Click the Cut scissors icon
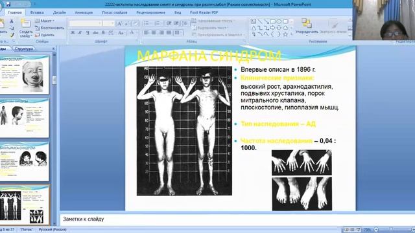Screen dimensions: 415x233 [12, 21]
